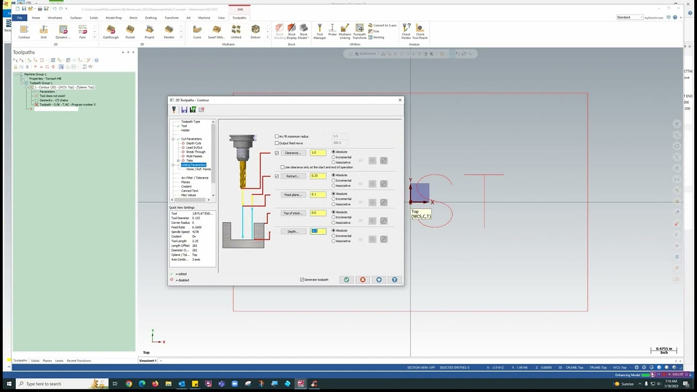Pick the Dynamic Mill toolpath icon
697x392 pixels.
pos(63,32)
